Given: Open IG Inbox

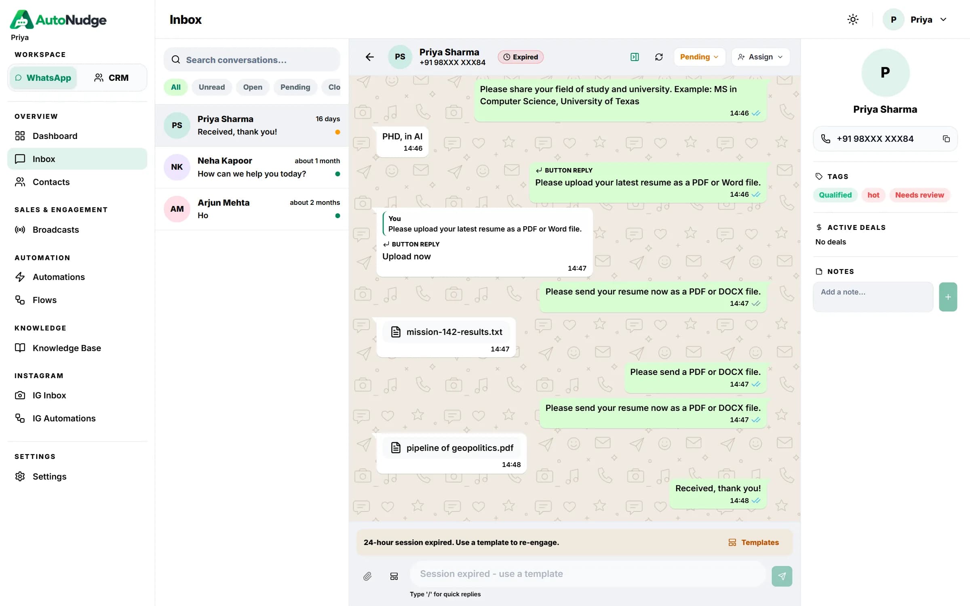Looking at the screenshot, I should click(77, 396).
